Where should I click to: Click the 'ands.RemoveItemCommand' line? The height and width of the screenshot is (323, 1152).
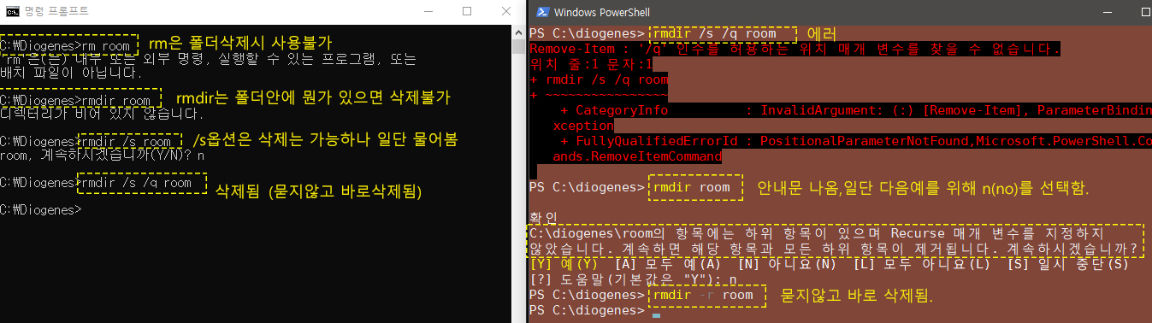(x=637, y=156)
